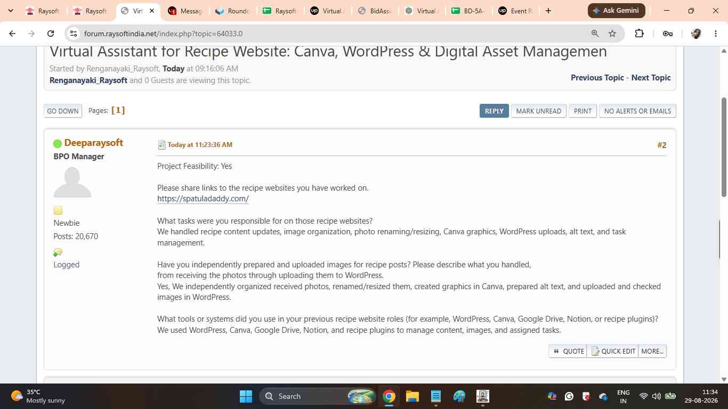The width and height of the screenshot is (728, 409).
Task: Click the site information icon in the address bar
Action: click(x=74, y=34)
